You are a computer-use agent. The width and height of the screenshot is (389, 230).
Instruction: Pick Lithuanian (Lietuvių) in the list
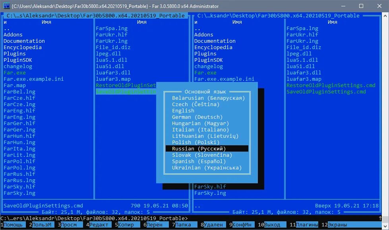(205, 136)
